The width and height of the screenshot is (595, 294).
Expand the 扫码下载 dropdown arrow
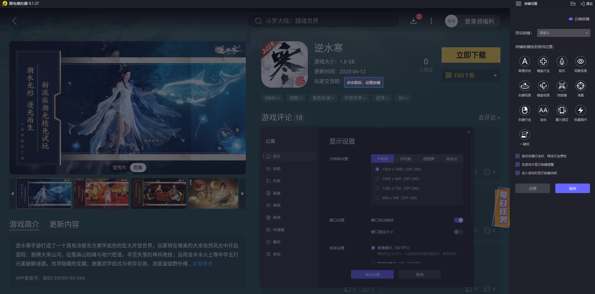coord(495,75)
